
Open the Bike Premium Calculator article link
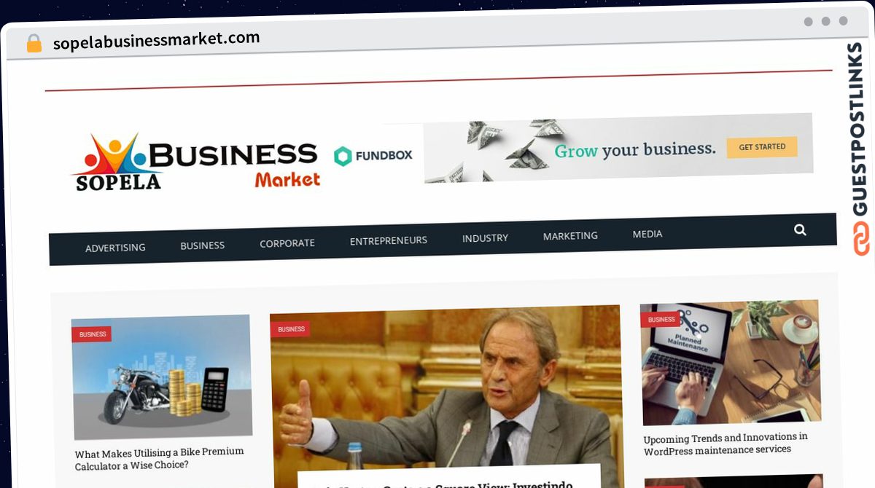tap(160, 458)
